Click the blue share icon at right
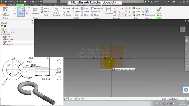The width and height of the screenshot is (189, 106). coord(186,90)
